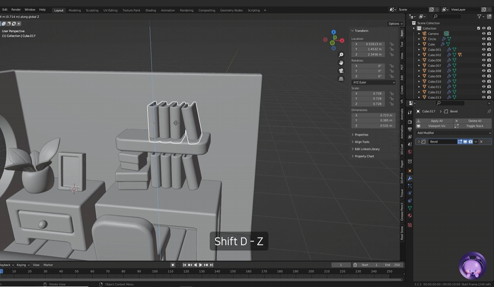Click the Toggle Stack button
The width and height of the screenshot is (494, 287).
(472, 126)
